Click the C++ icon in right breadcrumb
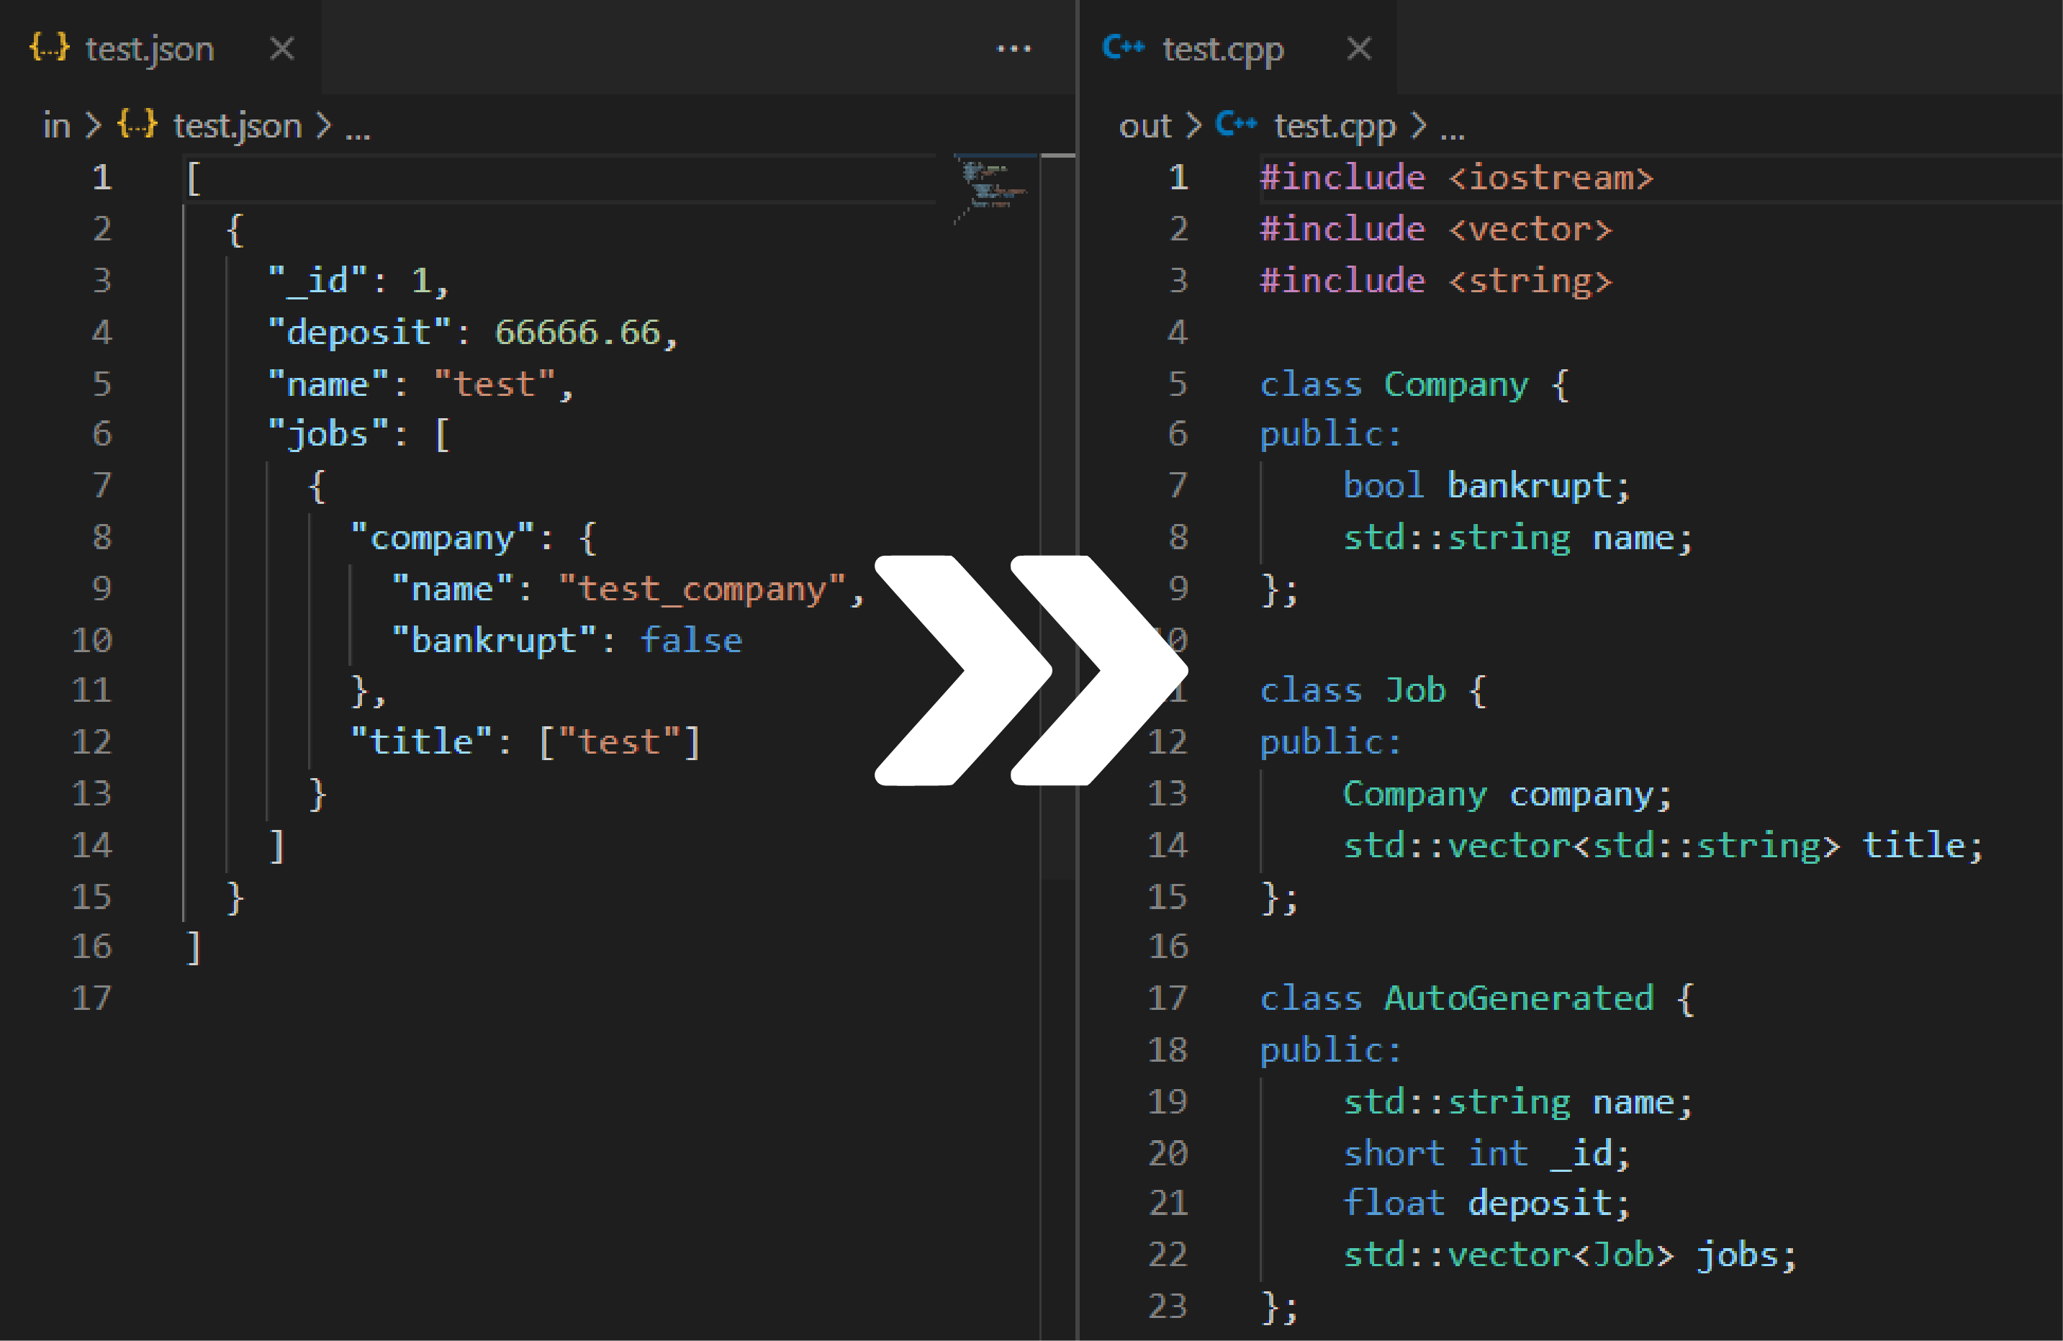Screen dimensions: 2063x1341 click(1235, 125)
